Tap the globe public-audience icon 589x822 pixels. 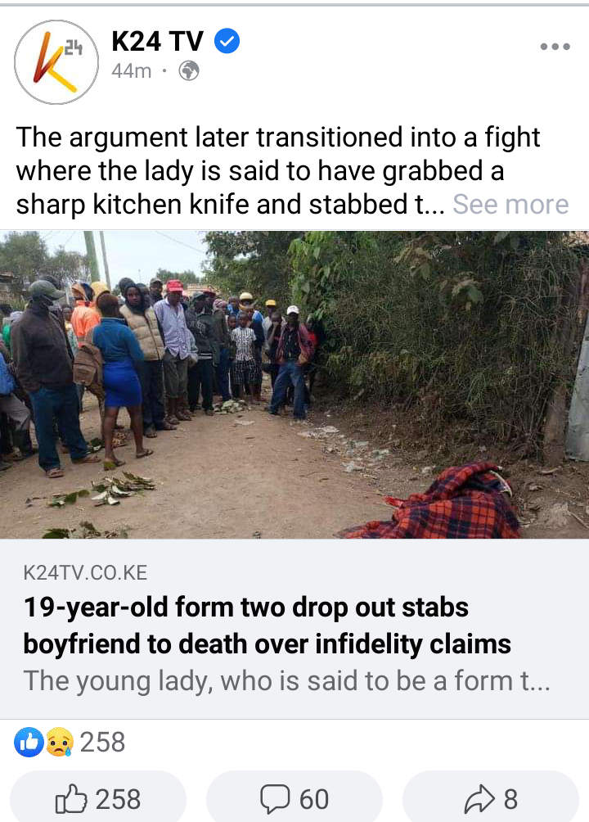coord(189,70)
